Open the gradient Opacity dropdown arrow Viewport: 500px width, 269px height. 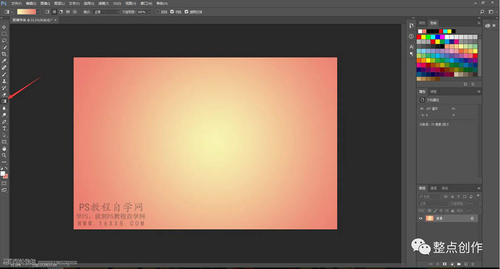click(149, 12)
